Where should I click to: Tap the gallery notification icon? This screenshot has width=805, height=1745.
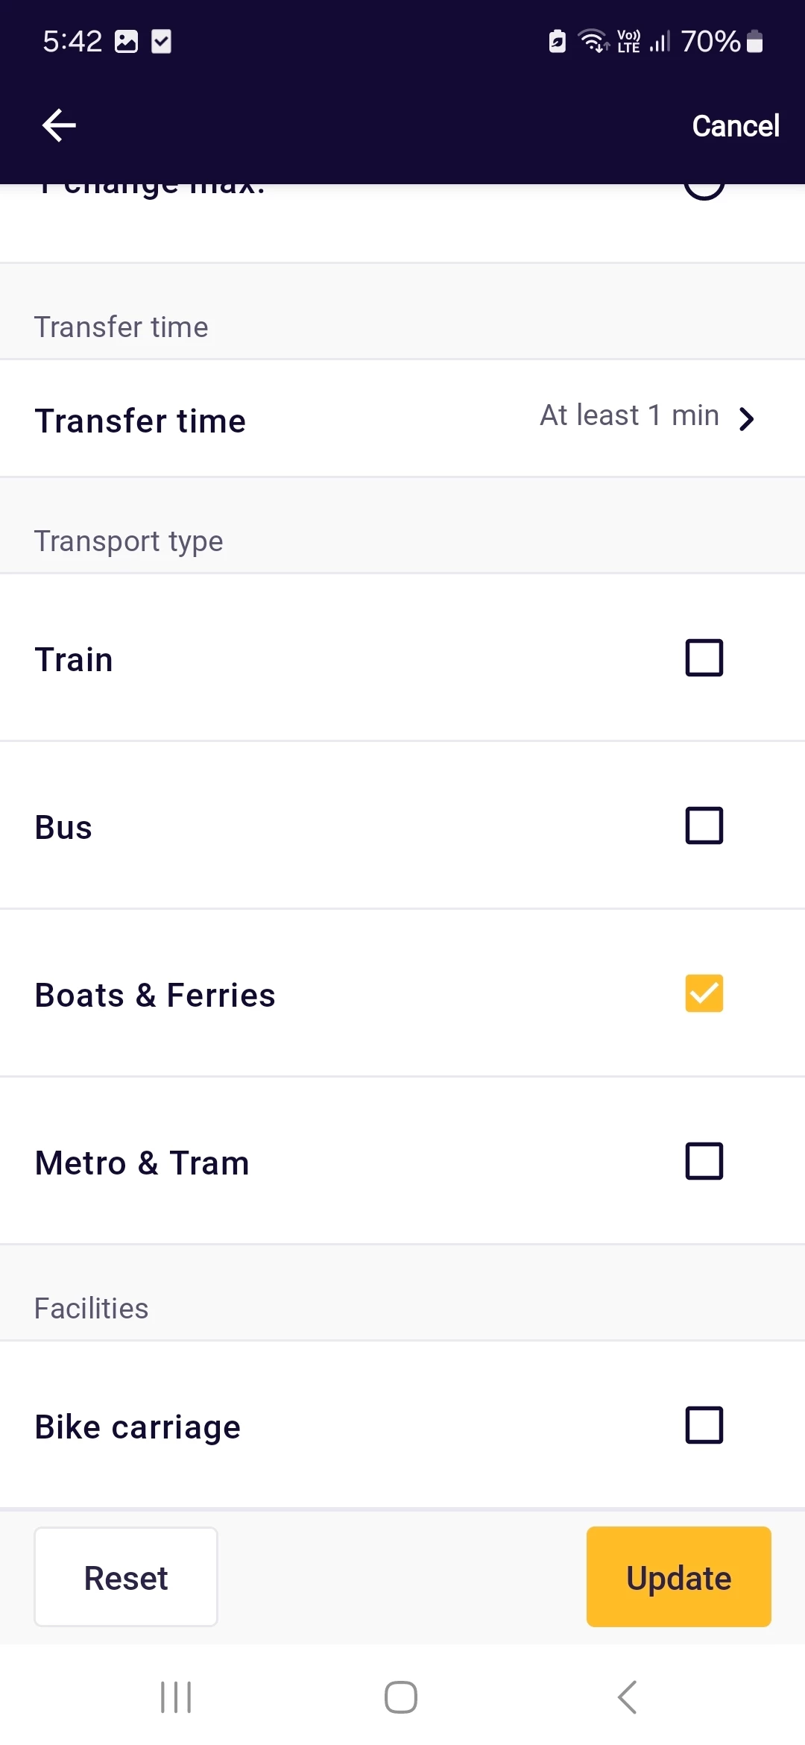coord(127,42)
